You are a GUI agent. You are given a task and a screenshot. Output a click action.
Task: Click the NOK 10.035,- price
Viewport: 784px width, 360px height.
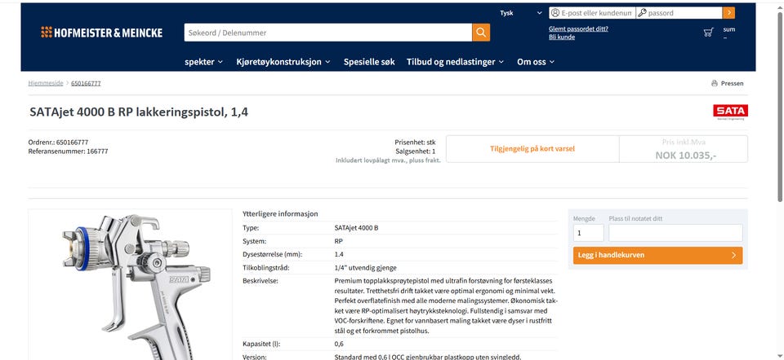point(685,155)
